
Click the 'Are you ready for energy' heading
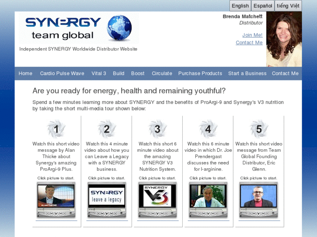coord(129,91)
